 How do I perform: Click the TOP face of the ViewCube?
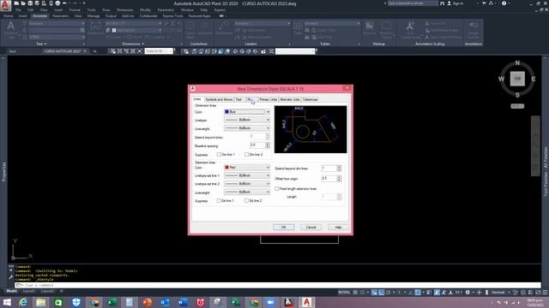click(517, 79)
